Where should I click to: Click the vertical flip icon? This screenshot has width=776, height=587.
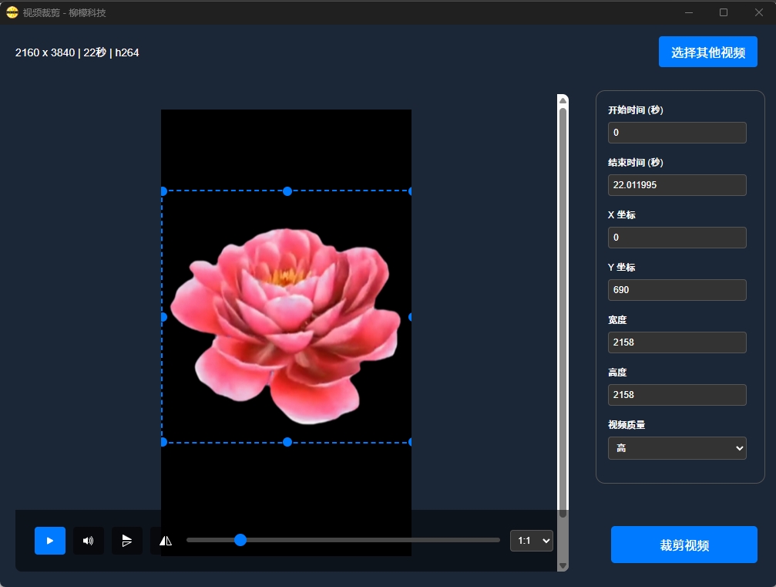127,541
